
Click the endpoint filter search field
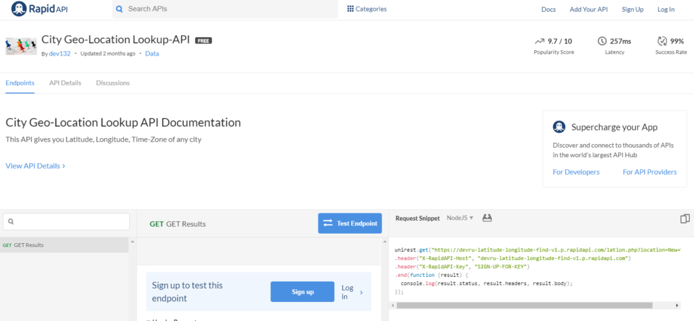[66, 221]
